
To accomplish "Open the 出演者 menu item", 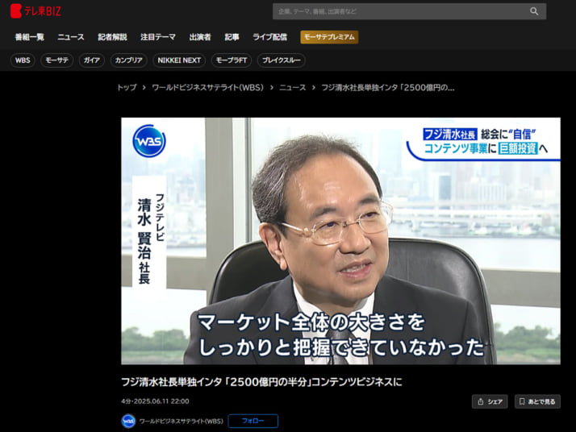I will pyautogui.click(x=200, y=37).
